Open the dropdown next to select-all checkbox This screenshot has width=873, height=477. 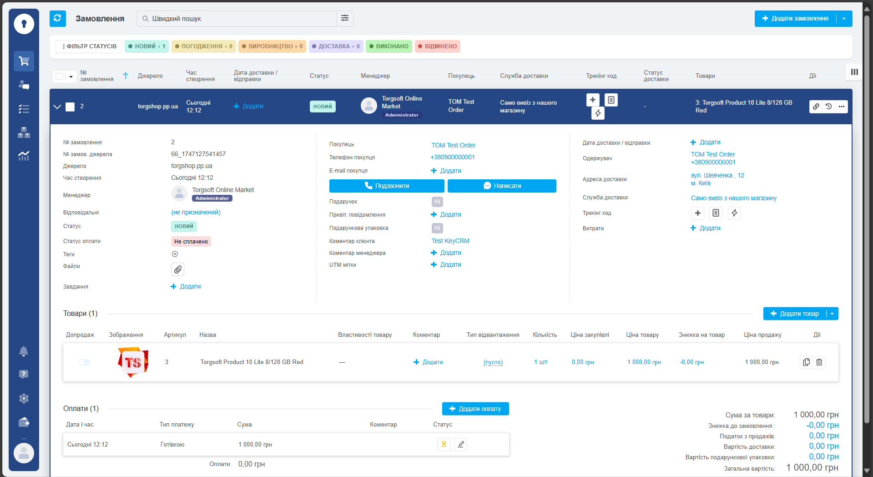71,76
